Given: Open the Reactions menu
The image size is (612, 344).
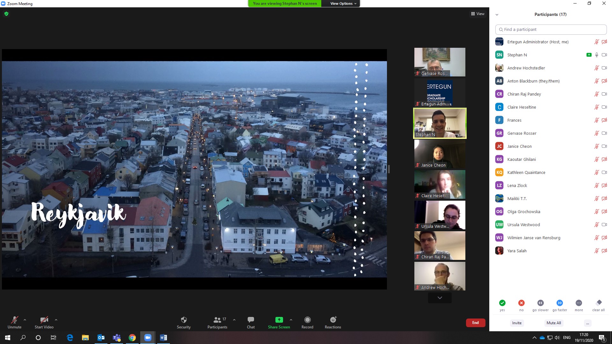Looking at the screenshot, I should (333, 320).
